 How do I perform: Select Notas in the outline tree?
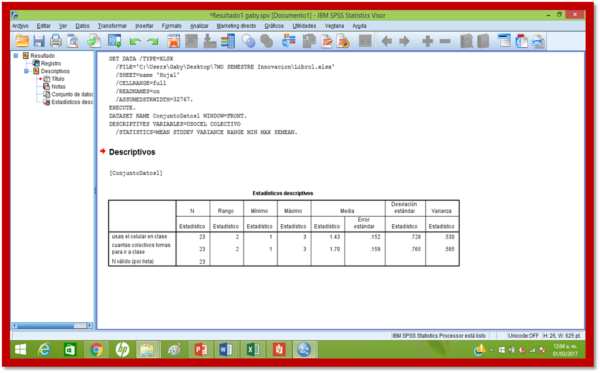coord(58,87)
